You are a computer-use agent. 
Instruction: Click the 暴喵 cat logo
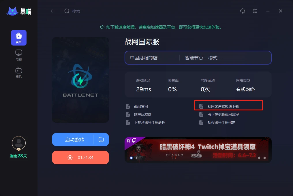[19, 12]
